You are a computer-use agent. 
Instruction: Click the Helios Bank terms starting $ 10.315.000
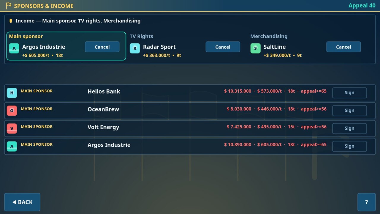[275, 91]
